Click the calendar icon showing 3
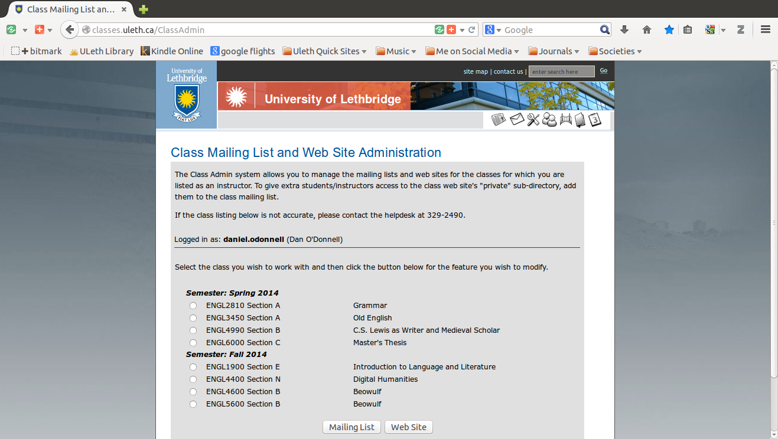Screen dimensions: 778x439 595,120
